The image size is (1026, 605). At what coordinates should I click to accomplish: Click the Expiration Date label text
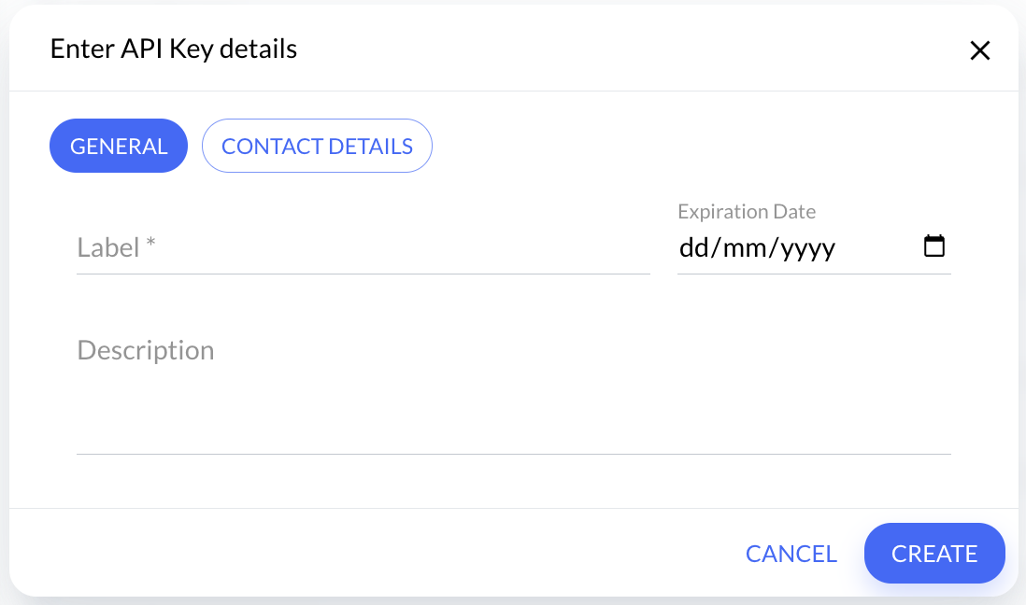point(747,211)
